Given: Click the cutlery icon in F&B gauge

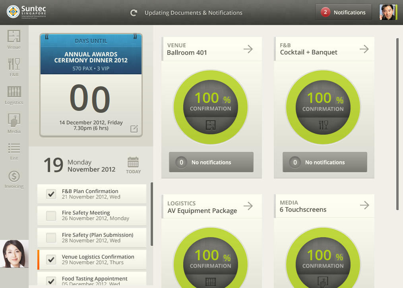Looking at the screenshot, I should coord(324,125).
